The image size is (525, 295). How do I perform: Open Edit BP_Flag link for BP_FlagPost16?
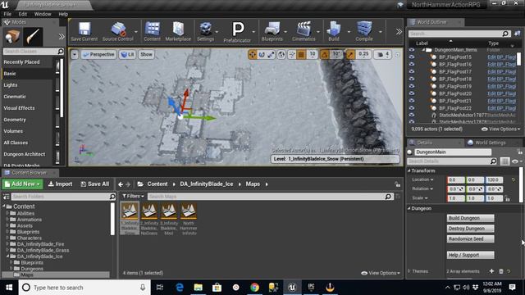(501, 65)
